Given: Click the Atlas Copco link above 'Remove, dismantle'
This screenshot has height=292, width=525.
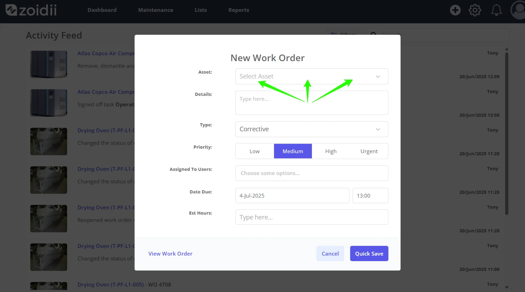Looking at the screenshot, I should pos(106,53).
